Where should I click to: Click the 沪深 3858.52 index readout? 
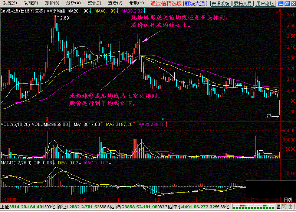click(x=144, y=207)
